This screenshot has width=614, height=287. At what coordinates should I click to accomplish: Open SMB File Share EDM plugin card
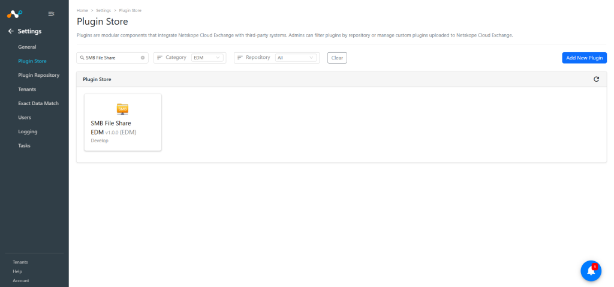[x=122, y=122]
